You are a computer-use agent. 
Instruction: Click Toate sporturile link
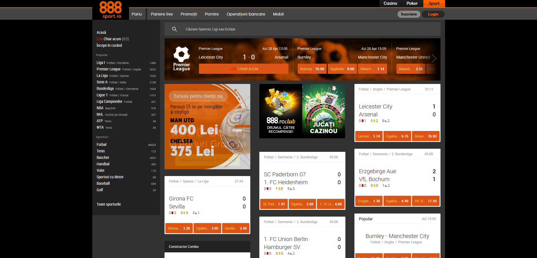pos(109,204)
